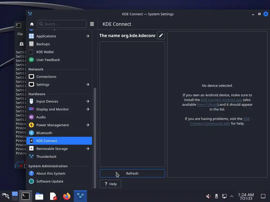Screen dimensions: 270x202
Task: Open the from F-Droid link
Action: (207, 105)
